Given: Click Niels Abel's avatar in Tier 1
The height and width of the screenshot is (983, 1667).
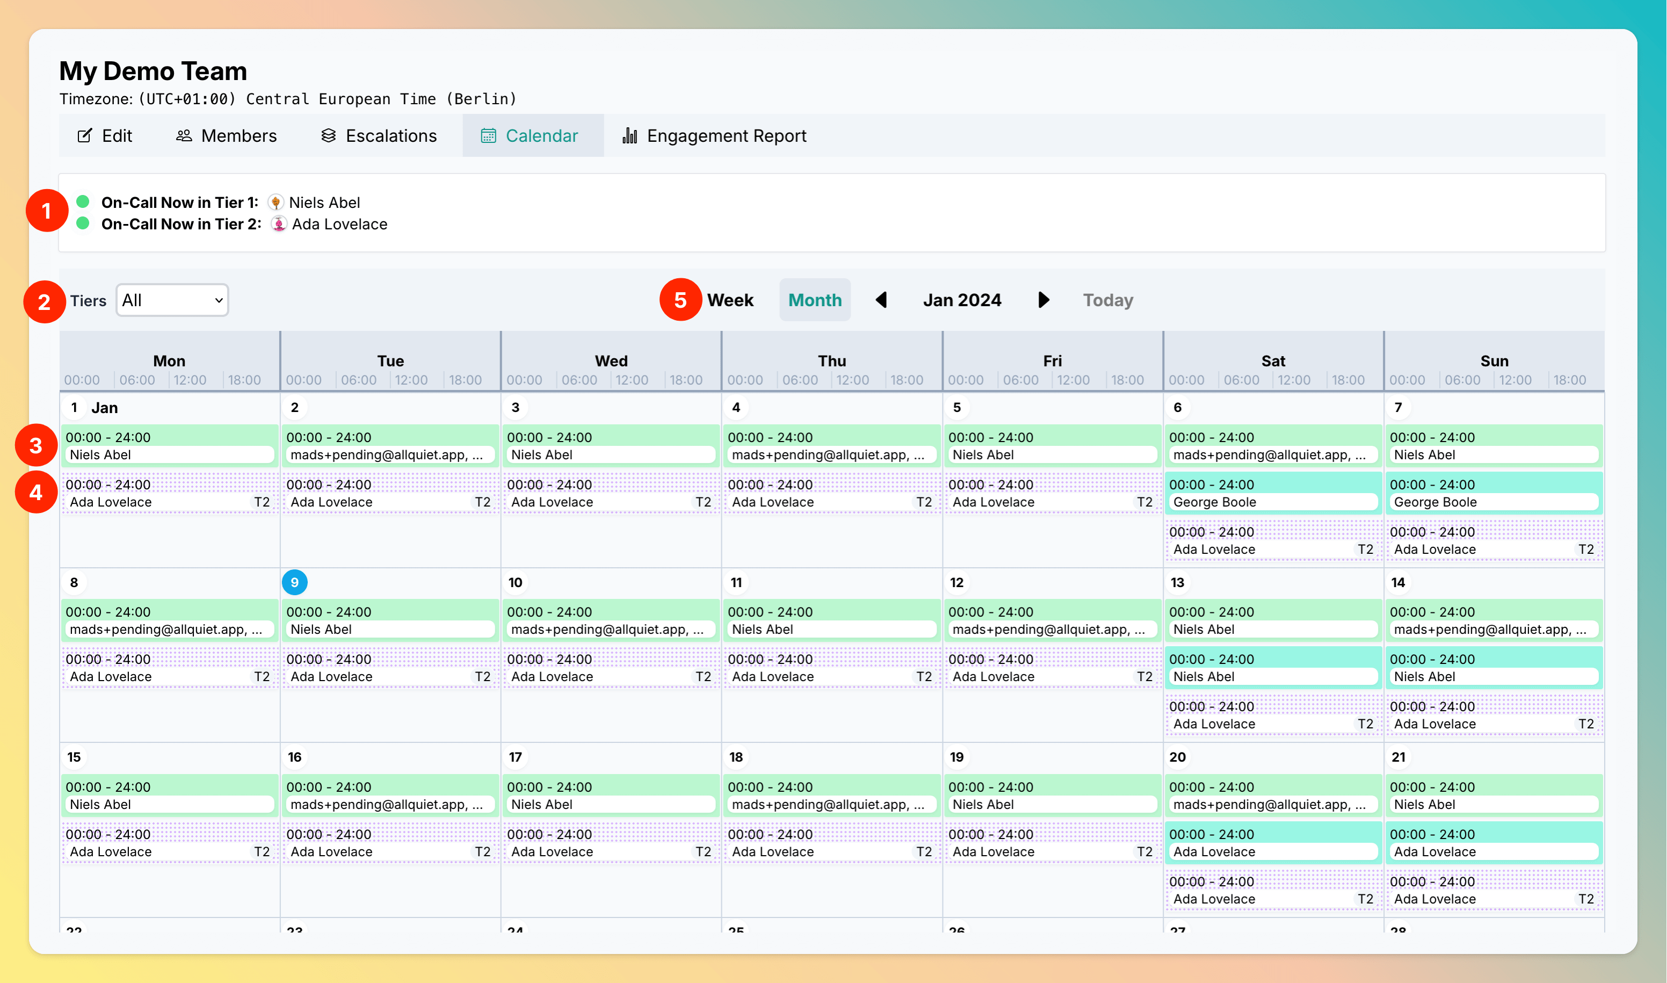Looking at the screenshot, I should (x=276, y=202).
